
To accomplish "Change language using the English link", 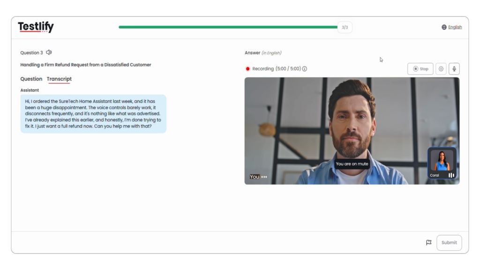I will pyautogui.click(x=454, y=27).
